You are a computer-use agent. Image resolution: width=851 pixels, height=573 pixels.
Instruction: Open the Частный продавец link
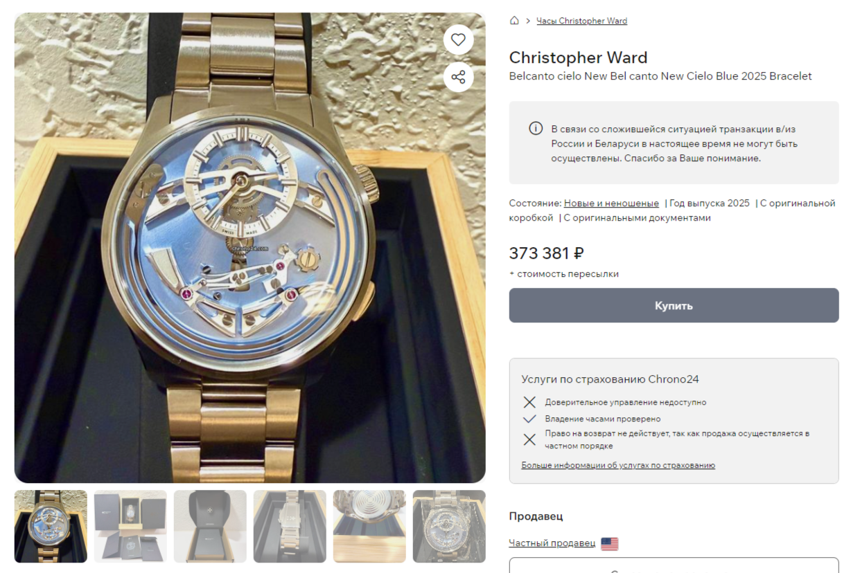552,543
